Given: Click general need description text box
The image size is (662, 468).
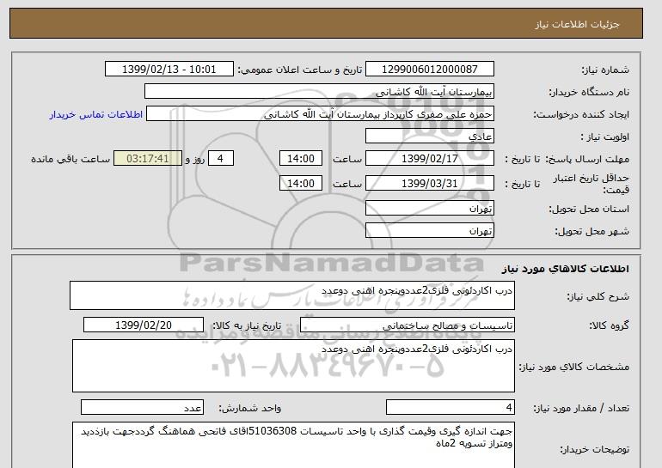Looking at the screenshot, I should [x=292, y=295].
